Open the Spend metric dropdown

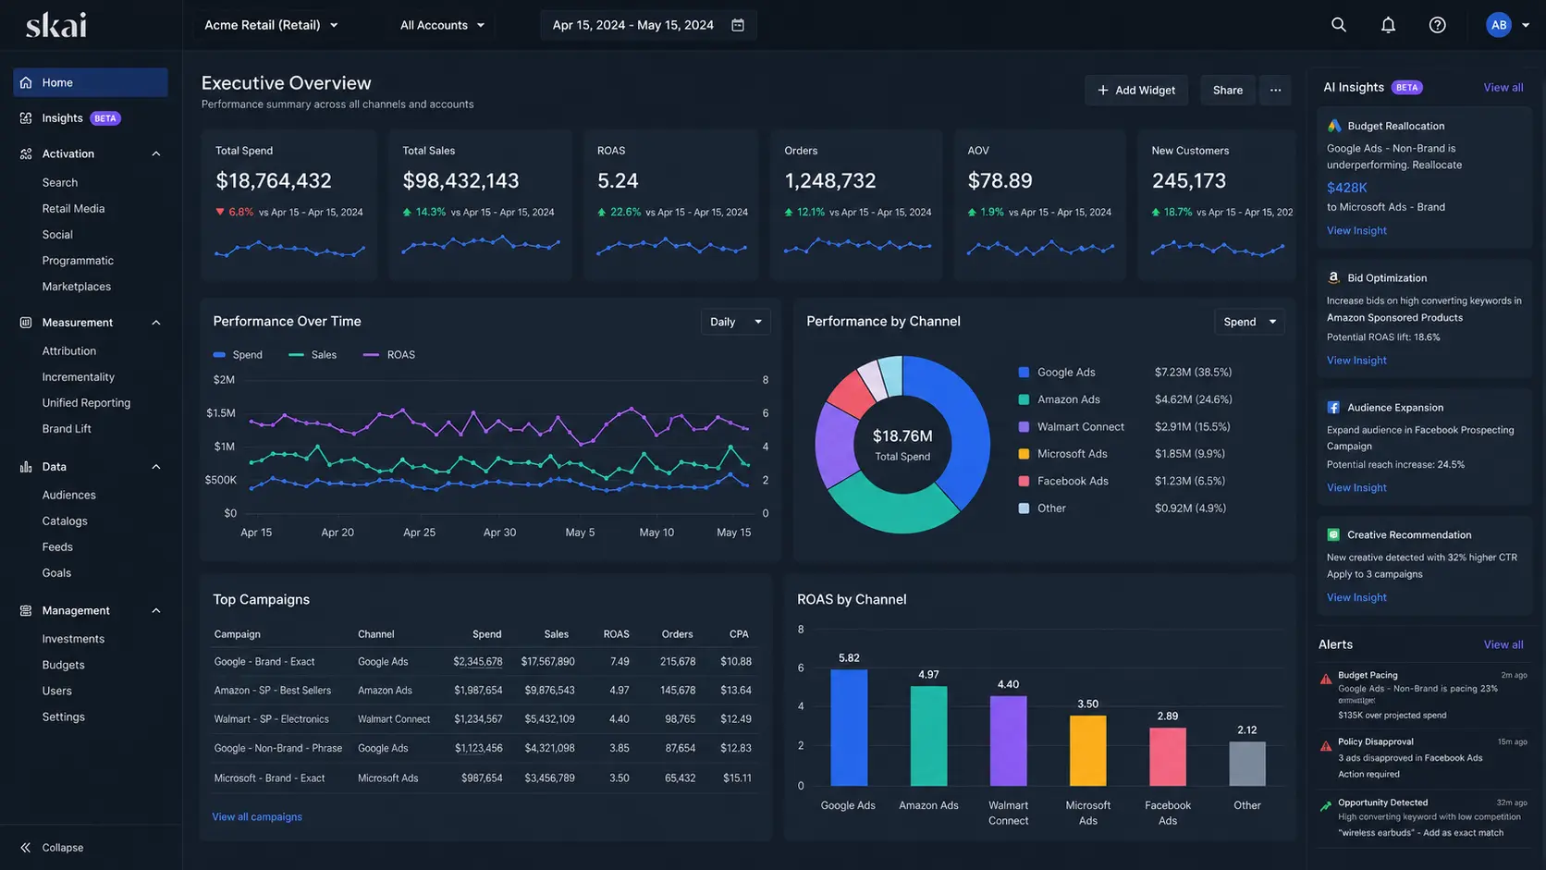(x=1249, y=322)
